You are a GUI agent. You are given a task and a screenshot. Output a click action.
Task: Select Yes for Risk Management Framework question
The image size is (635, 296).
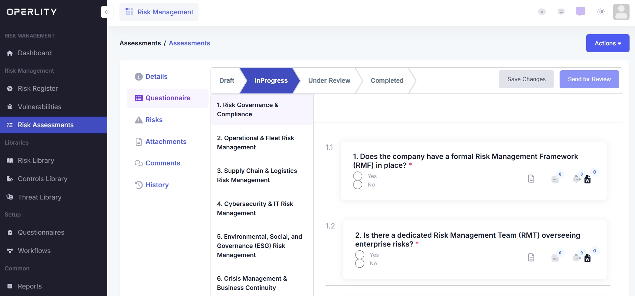tap(358, 176)
